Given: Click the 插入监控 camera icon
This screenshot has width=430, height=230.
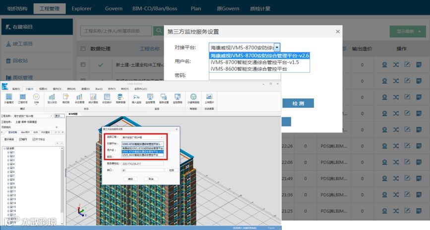Looking at the screenshot, I should 136,98.
